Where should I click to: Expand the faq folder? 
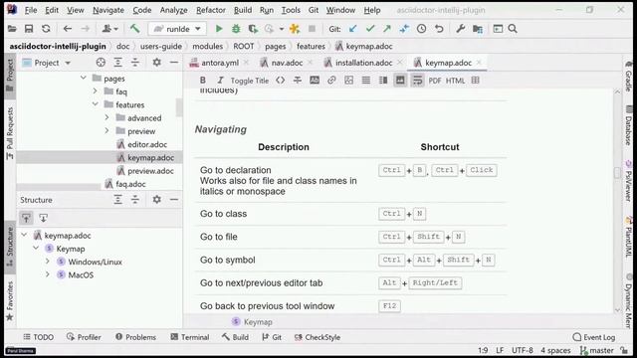[96, 90]
